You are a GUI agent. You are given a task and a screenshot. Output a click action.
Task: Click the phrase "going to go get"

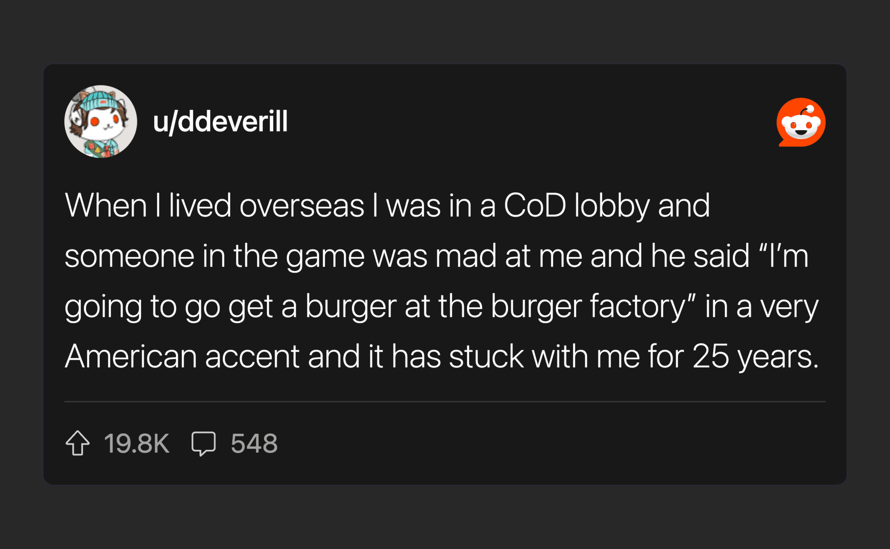tap(168, 306)
